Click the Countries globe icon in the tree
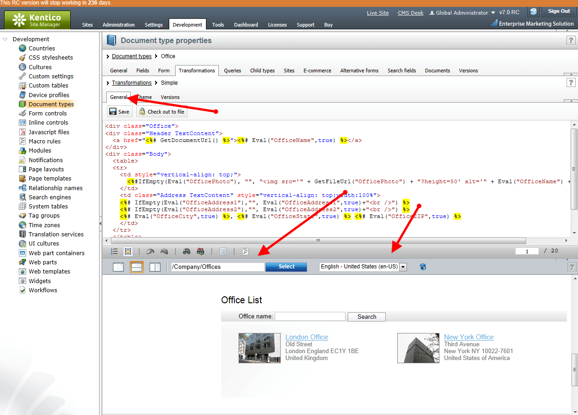 [22, 48]
